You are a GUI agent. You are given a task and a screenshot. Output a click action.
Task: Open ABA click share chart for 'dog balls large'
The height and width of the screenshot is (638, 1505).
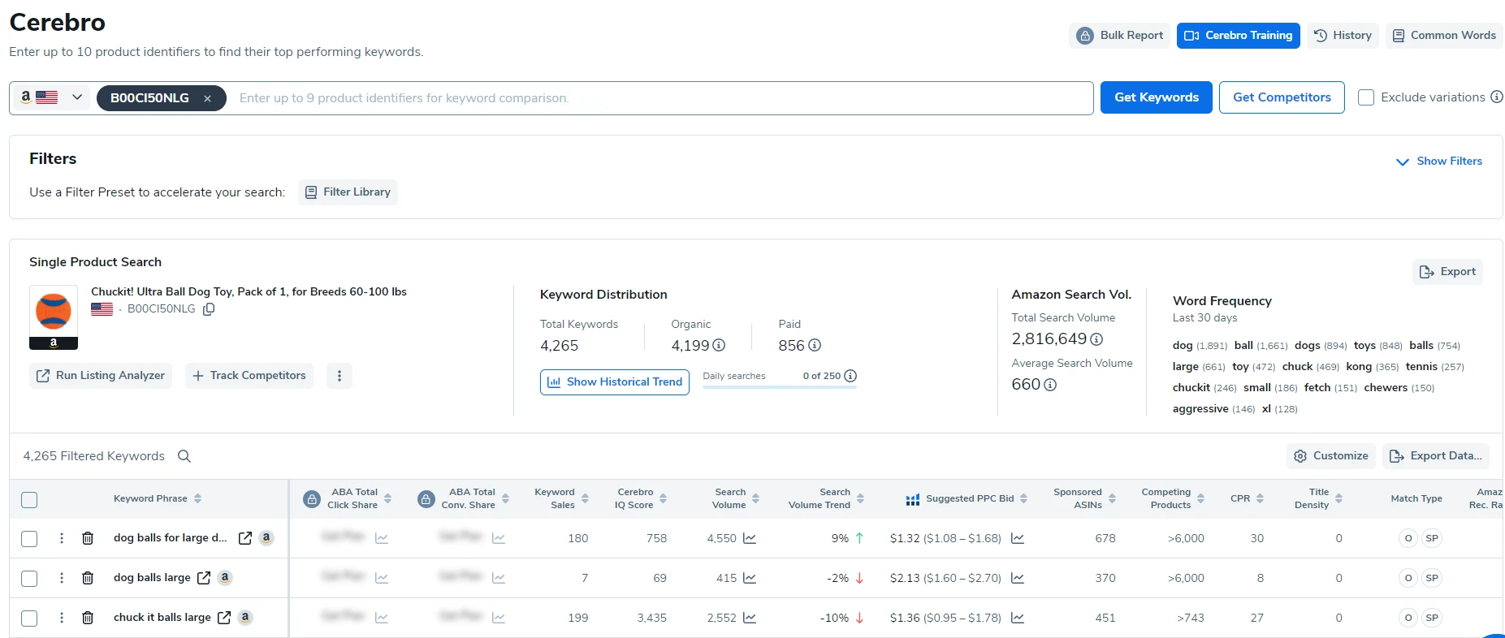(382, 579)
